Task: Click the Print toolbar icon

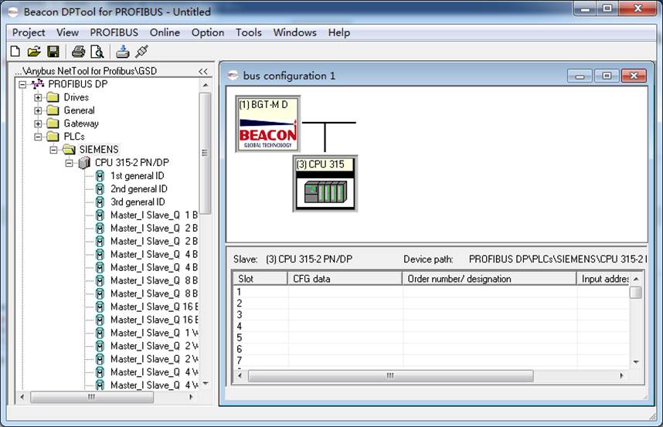Action: [x=78, y=52]
